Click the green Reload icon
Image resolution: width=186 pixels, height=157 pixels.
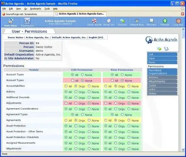point(165,21)
